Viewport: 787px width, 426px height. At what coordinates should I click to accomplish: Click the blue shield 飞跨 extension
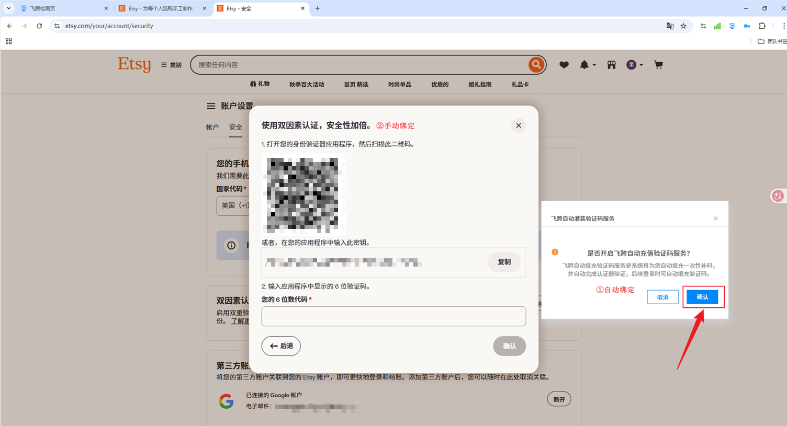(732, 26)
